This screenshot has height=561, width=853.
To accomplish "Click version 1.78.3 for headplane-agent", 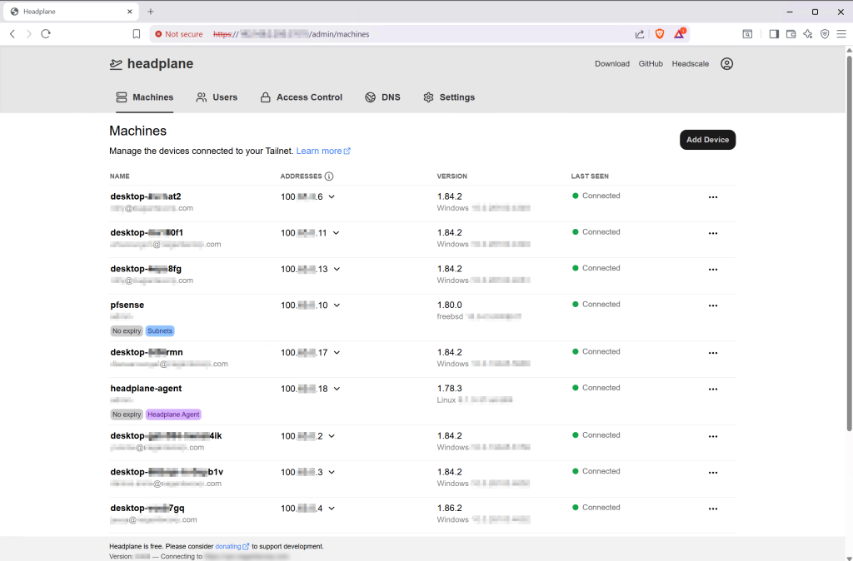I will [449, 389].
